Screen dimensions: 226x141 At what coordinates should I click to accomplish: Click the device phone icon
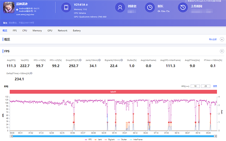(x=66, y=7)
